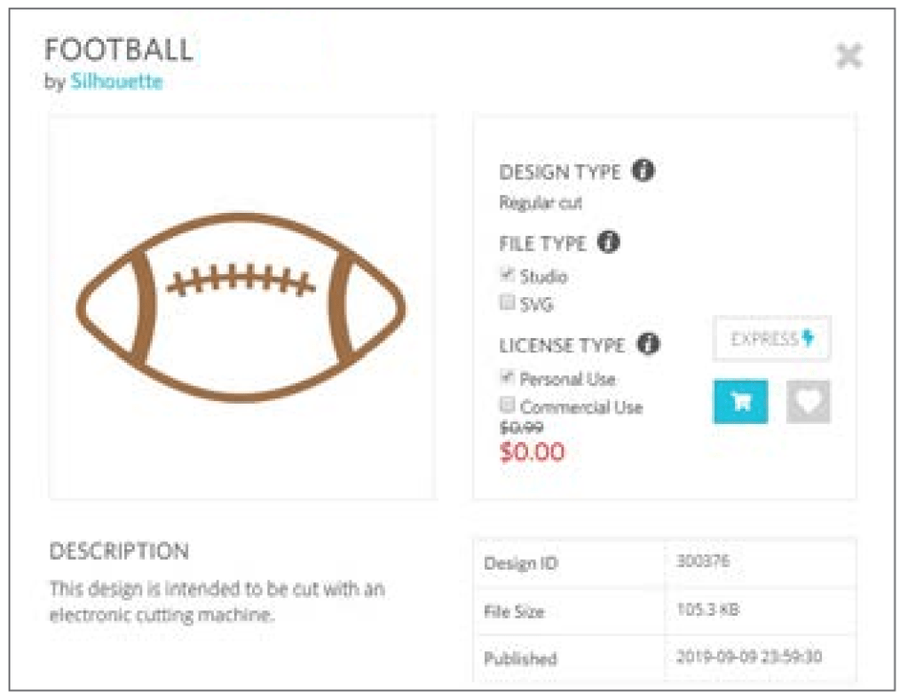The height and width of the screenshot is (700, 908).
Task: Select the Commercial Use license checkbox
Action: click(508, 405)
